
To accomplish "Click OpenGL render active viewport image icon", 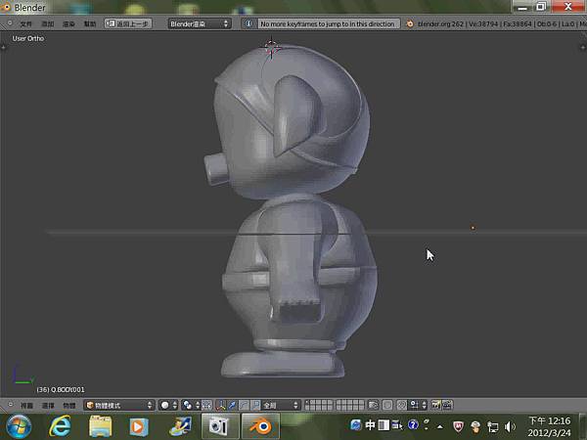I will (436, 405).
